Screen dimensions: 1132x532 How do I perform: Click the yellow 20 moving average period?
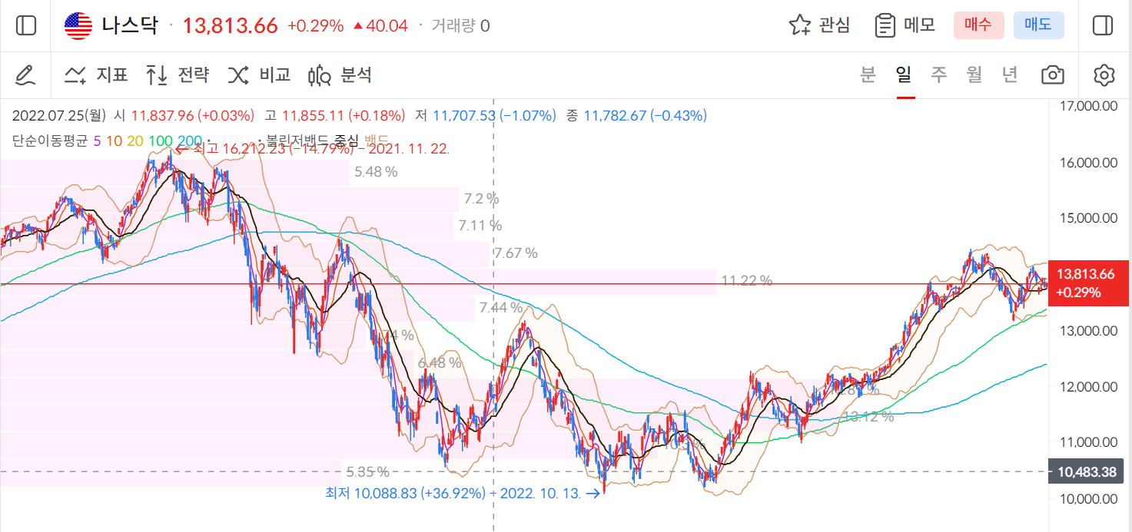134,140
